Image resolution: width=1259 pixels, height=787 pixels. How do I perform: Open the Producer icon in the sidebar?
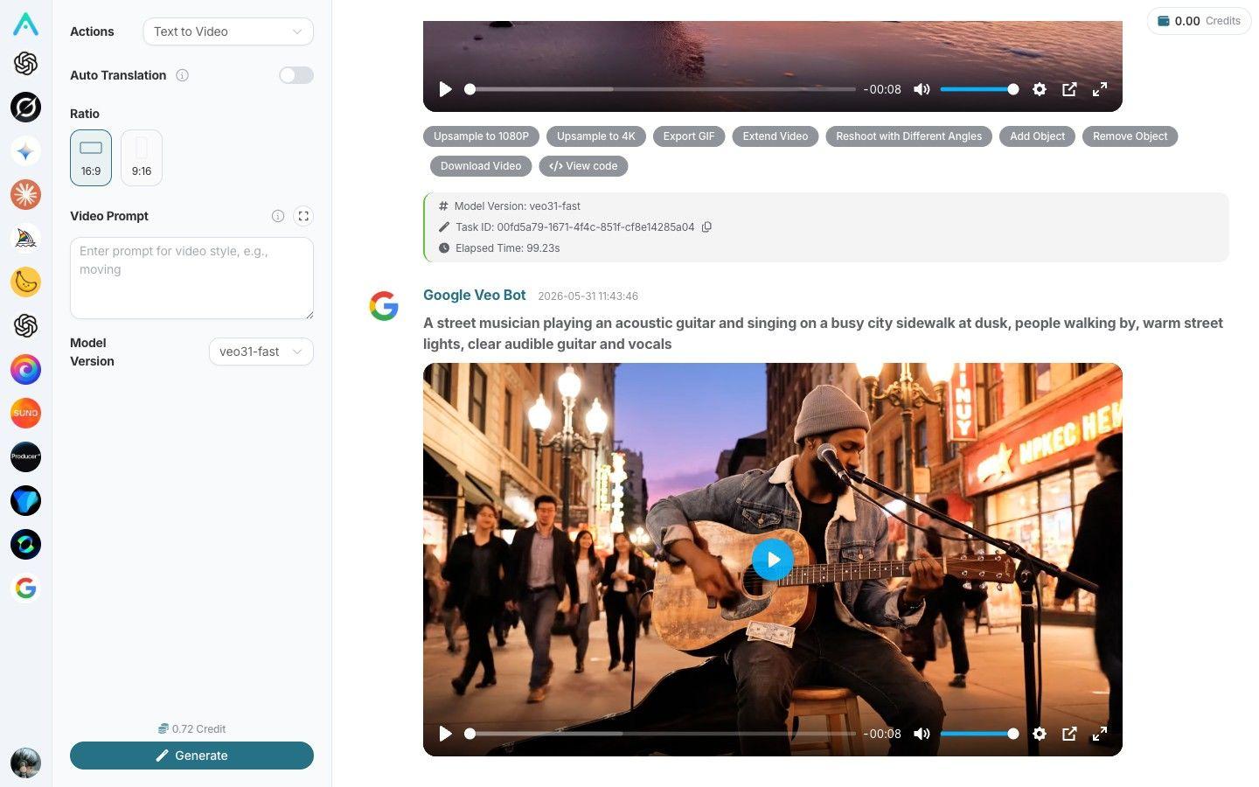25,456
